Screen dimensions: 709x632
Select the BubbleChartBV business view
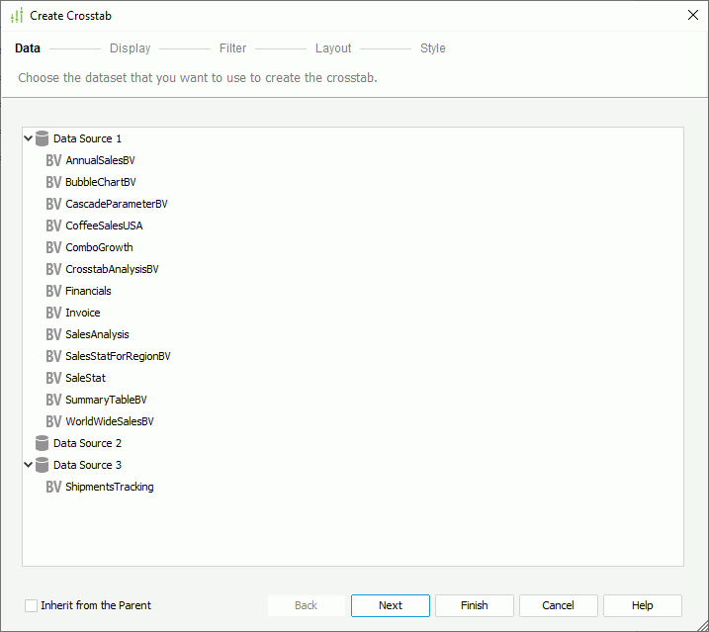101,182
